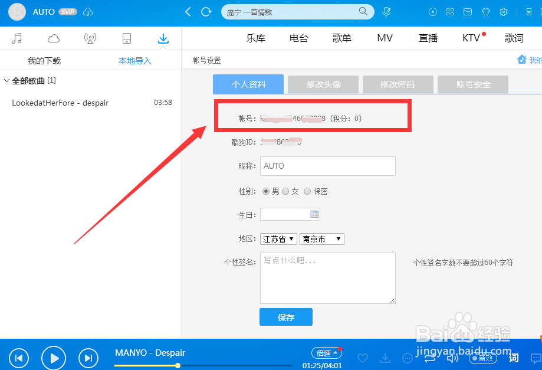Change the playback loop mode

coord(430,358)
